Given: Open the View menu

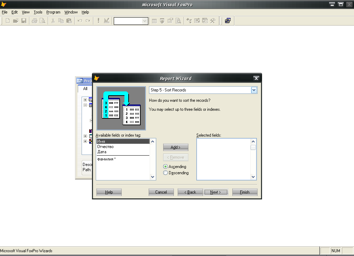Looking at the screenshot, I should [x=26, y=12].
